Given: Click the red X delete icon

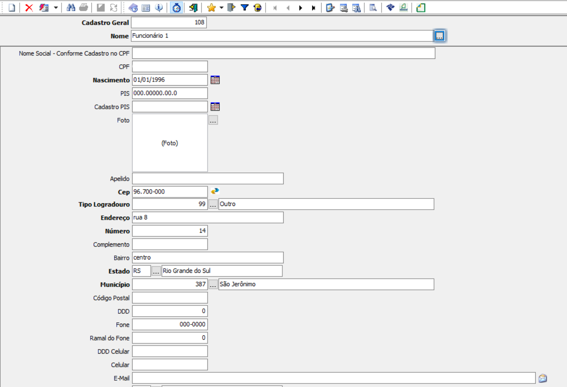Looking at the screenshot, I should (x=29, y=8).
